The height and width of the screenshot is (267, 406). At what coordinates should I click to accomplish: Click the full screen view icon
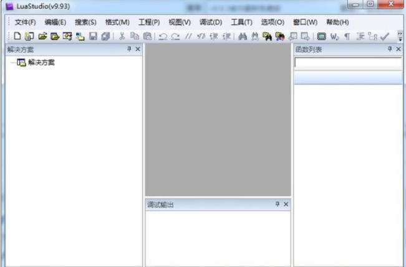point(321,36)
